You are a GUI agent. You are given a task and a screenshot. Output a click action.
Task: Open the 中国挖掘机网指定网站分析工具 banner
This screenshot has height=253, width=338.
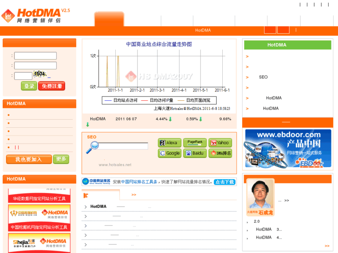coord(39,218)
